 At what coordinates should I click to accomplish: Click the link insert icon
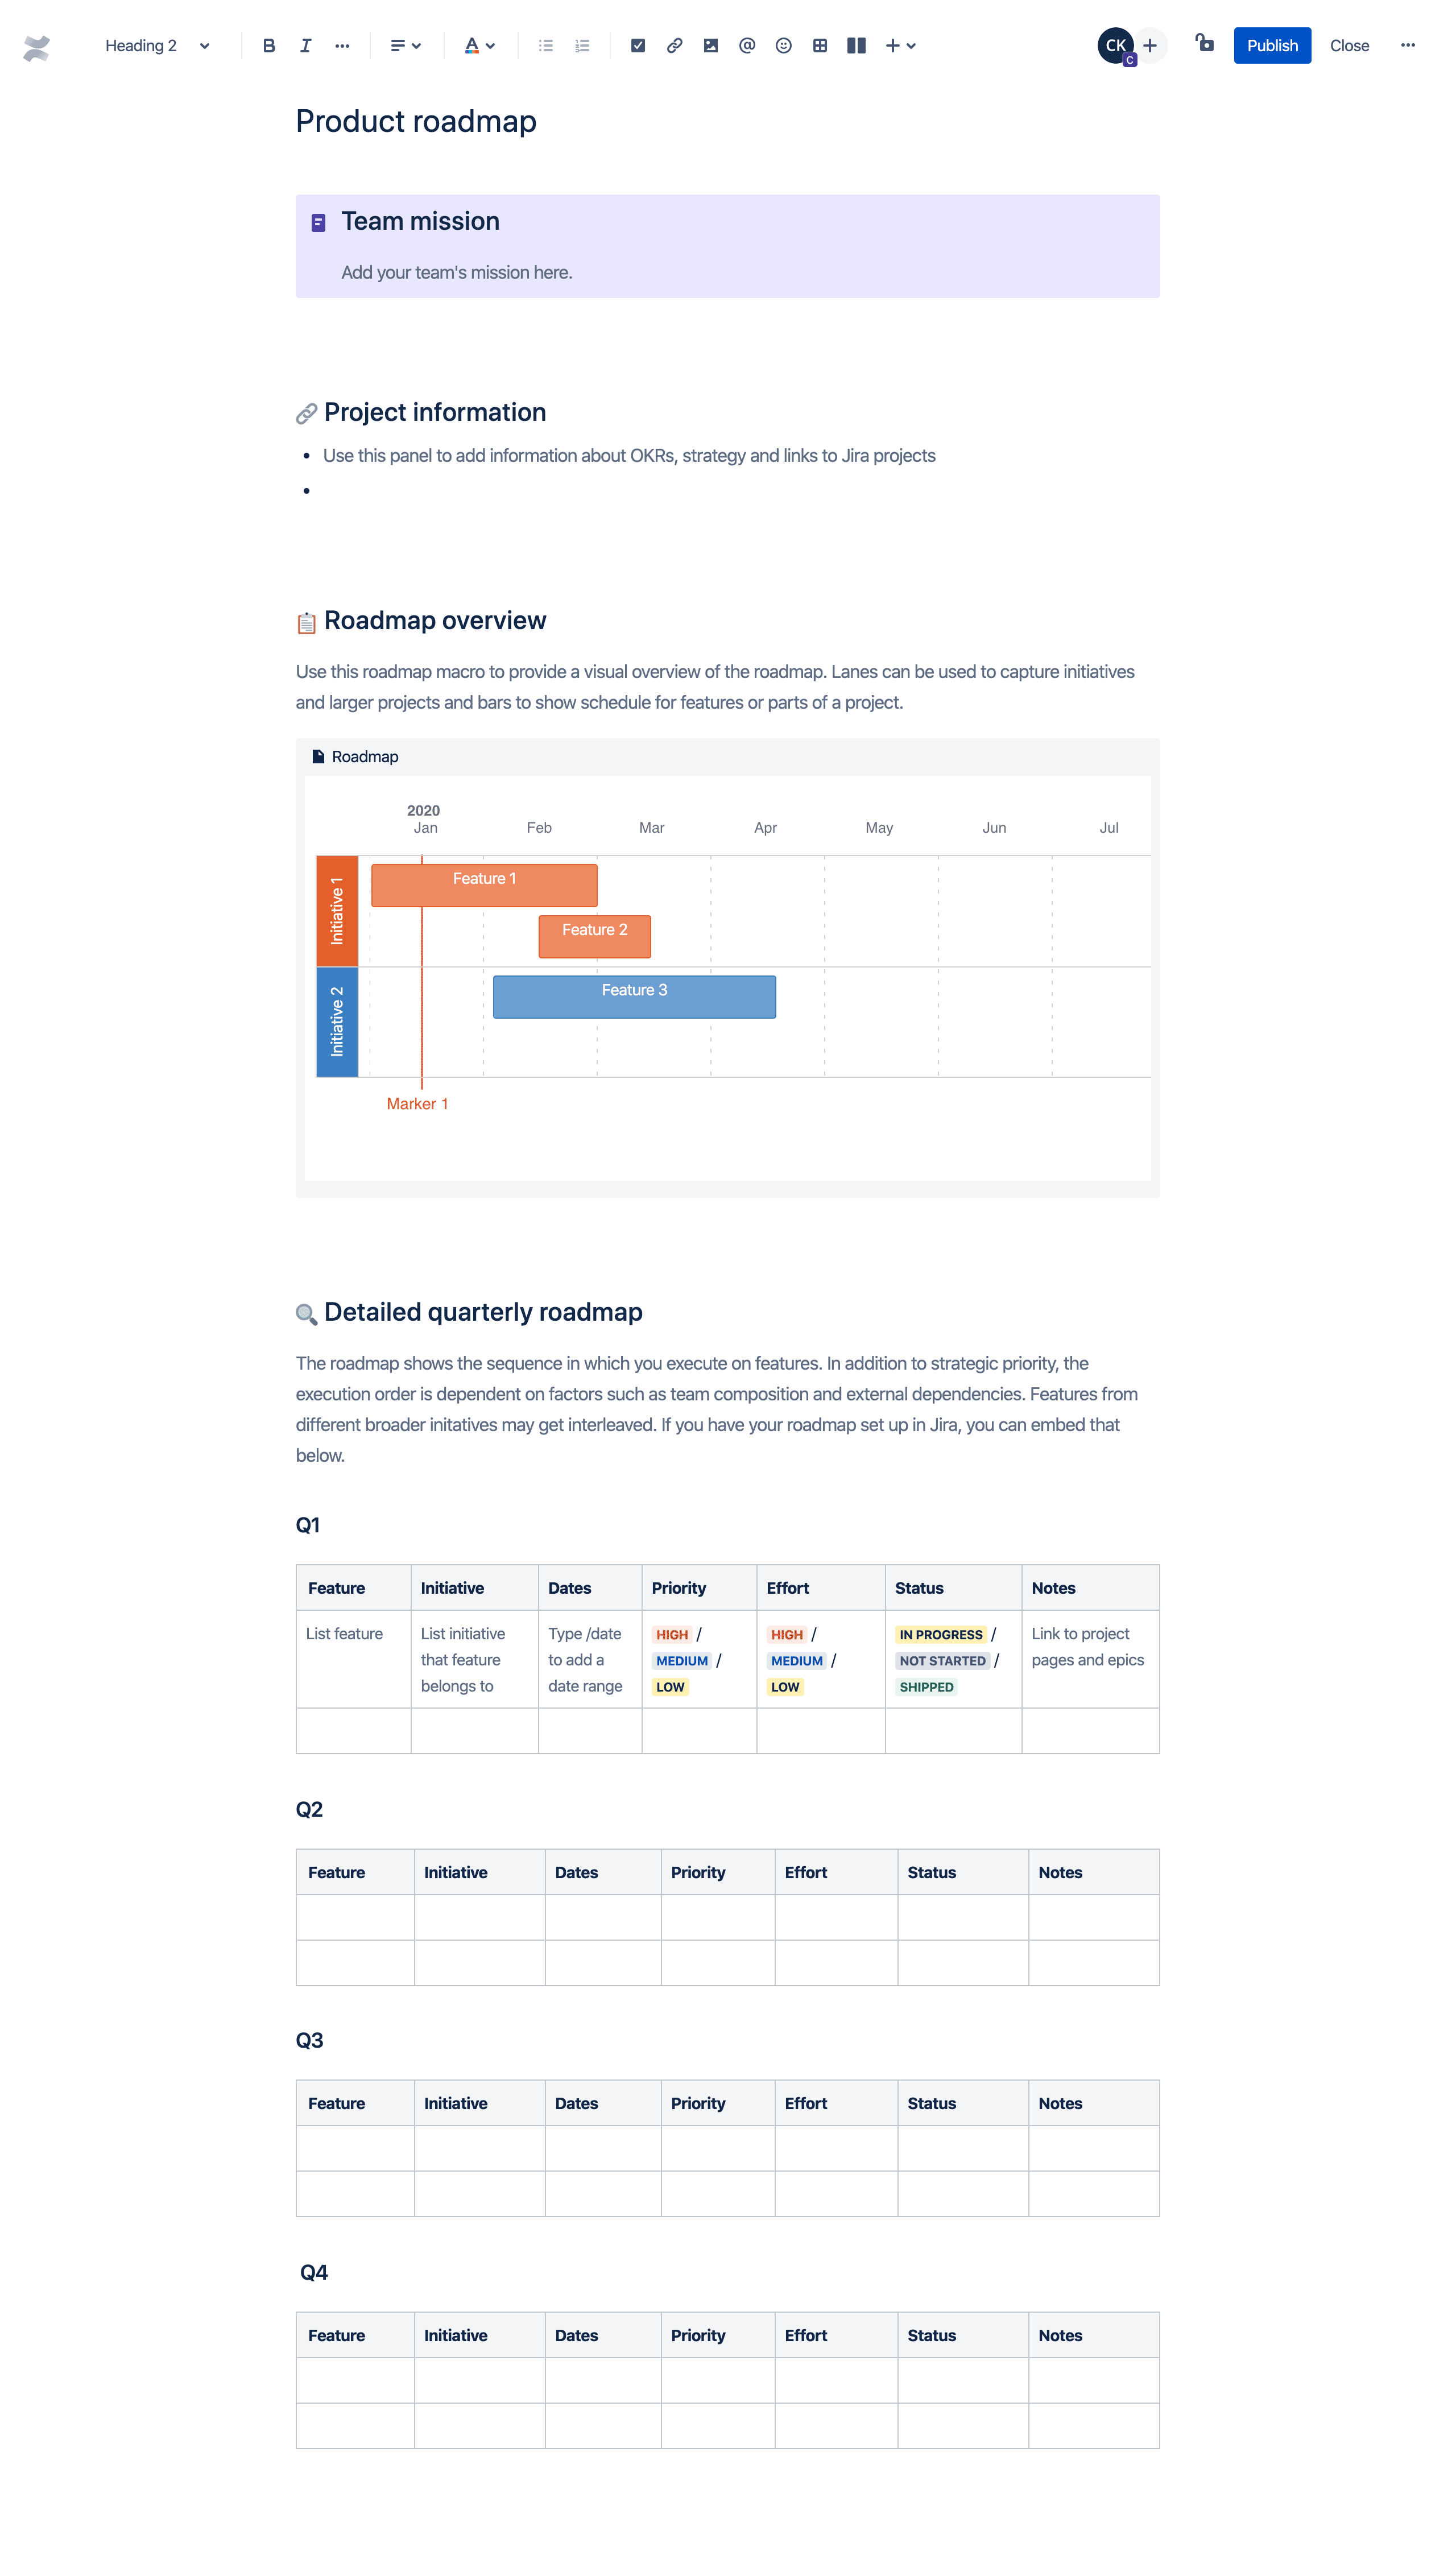pyautogui.click(x=673, y=44)
